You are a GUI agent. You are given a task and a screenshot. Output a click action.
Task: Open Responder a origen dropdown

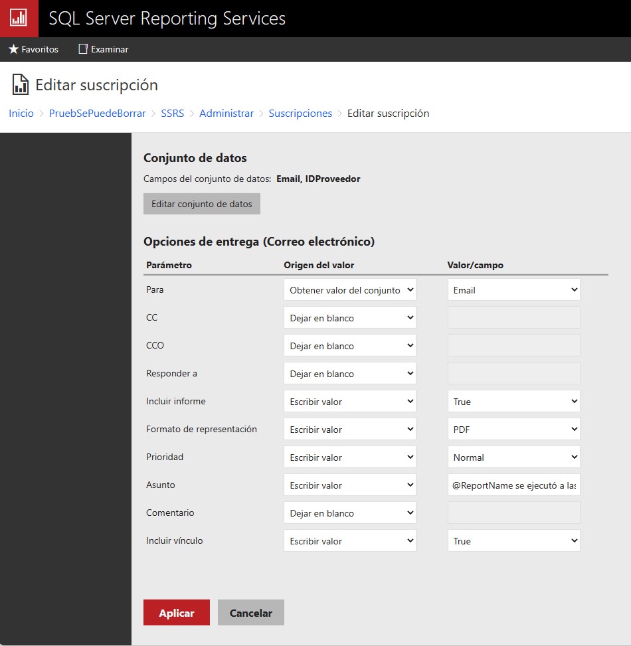[x=350, y=374]
